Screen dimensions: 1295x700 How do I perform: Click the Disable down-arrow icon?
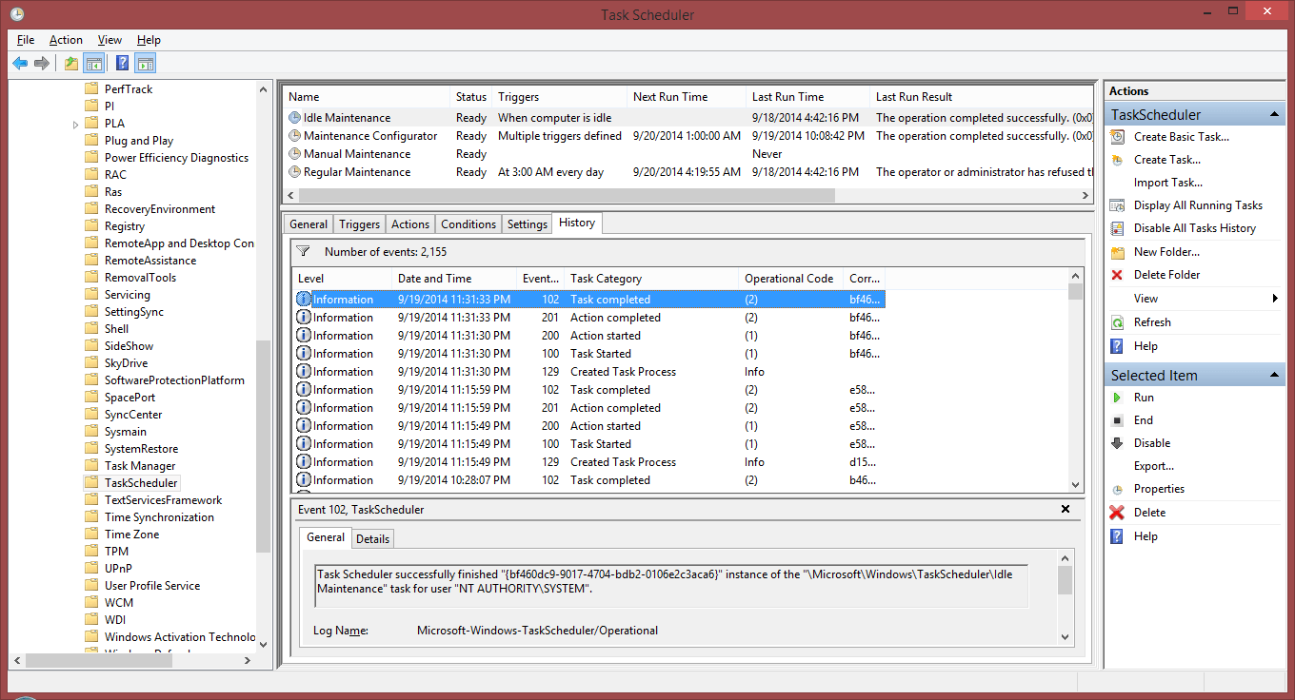1117,443
